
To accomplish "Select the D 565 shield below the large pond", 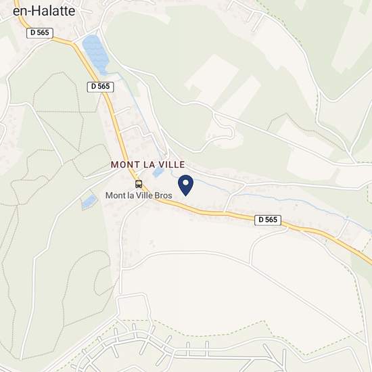I will tap(100, 87).
